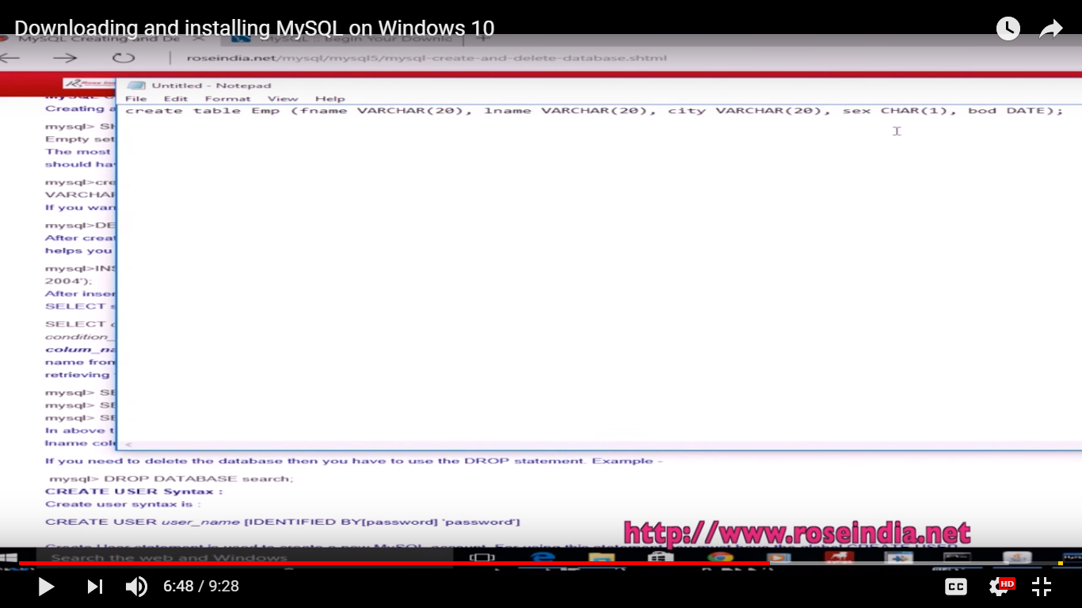The image size is (1082, 608).
Task: Open Notepad Format menu
Action: tap(227, 99)
